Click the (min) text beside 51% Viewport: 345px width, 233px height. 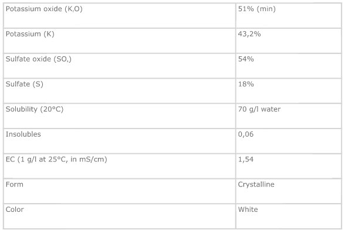click(266, 9)
